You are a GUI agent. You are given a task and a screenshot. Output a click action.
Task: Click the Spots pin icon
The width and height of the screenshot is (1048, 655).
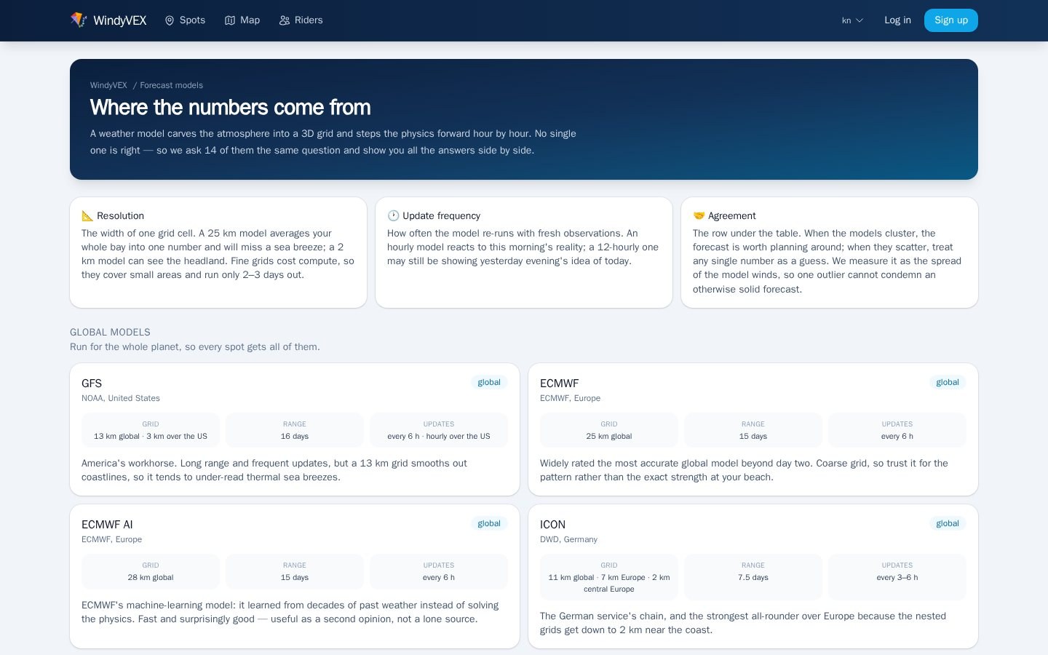(170, 20)
